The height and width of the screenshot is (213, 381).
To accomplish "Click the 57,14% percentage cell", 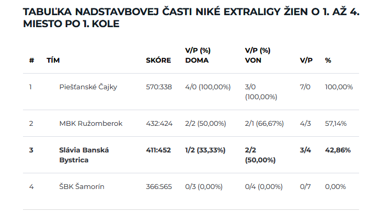I will pos(336,124).
